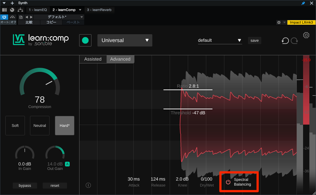Pin the Synth plugin window
316x195 pixels.
(x=303, y=3)
